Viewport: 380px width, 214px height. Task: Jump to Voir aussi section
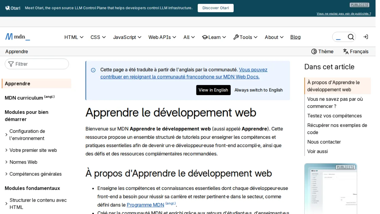click(317, 152)
